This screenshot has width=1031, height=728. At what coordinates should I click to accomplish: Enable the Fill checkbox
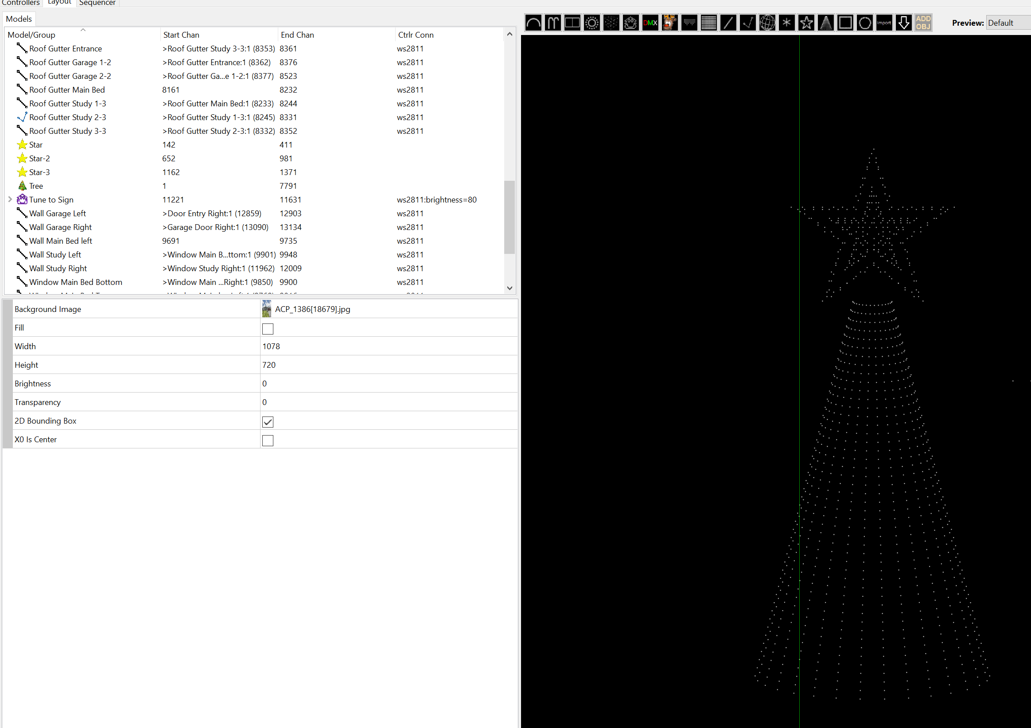[268, 328]
